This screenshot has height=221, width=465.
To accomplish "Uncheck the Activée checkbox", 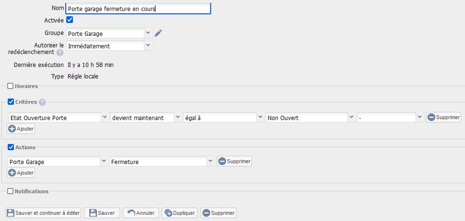I will point(70,20).
